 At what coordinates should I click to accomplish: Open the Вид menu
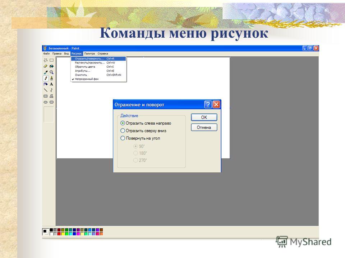pyautogui.click(x=66, y=53)
